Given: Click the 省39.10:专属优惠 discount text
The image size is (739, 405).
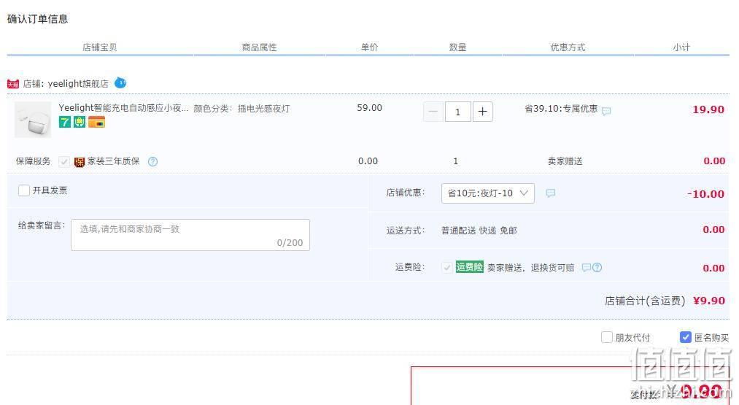Looking at the screenshot, I should click(561, 109).
